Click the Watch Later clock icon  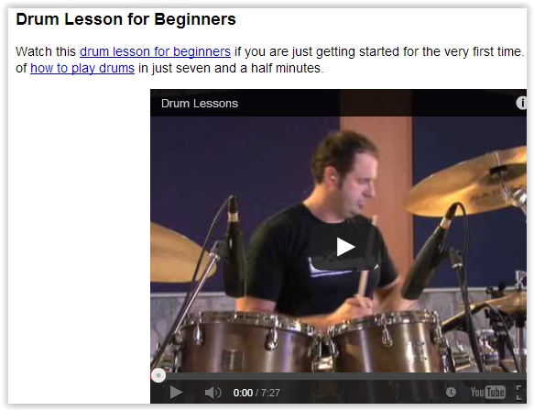tap(451, 393)
